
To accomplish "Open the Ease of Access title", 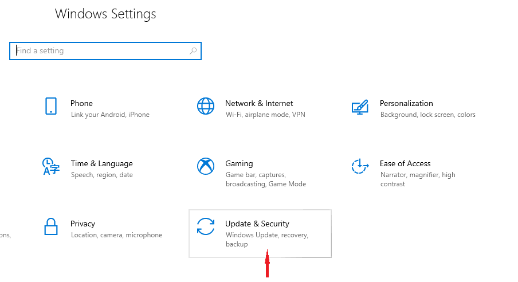I will point(405,163).
